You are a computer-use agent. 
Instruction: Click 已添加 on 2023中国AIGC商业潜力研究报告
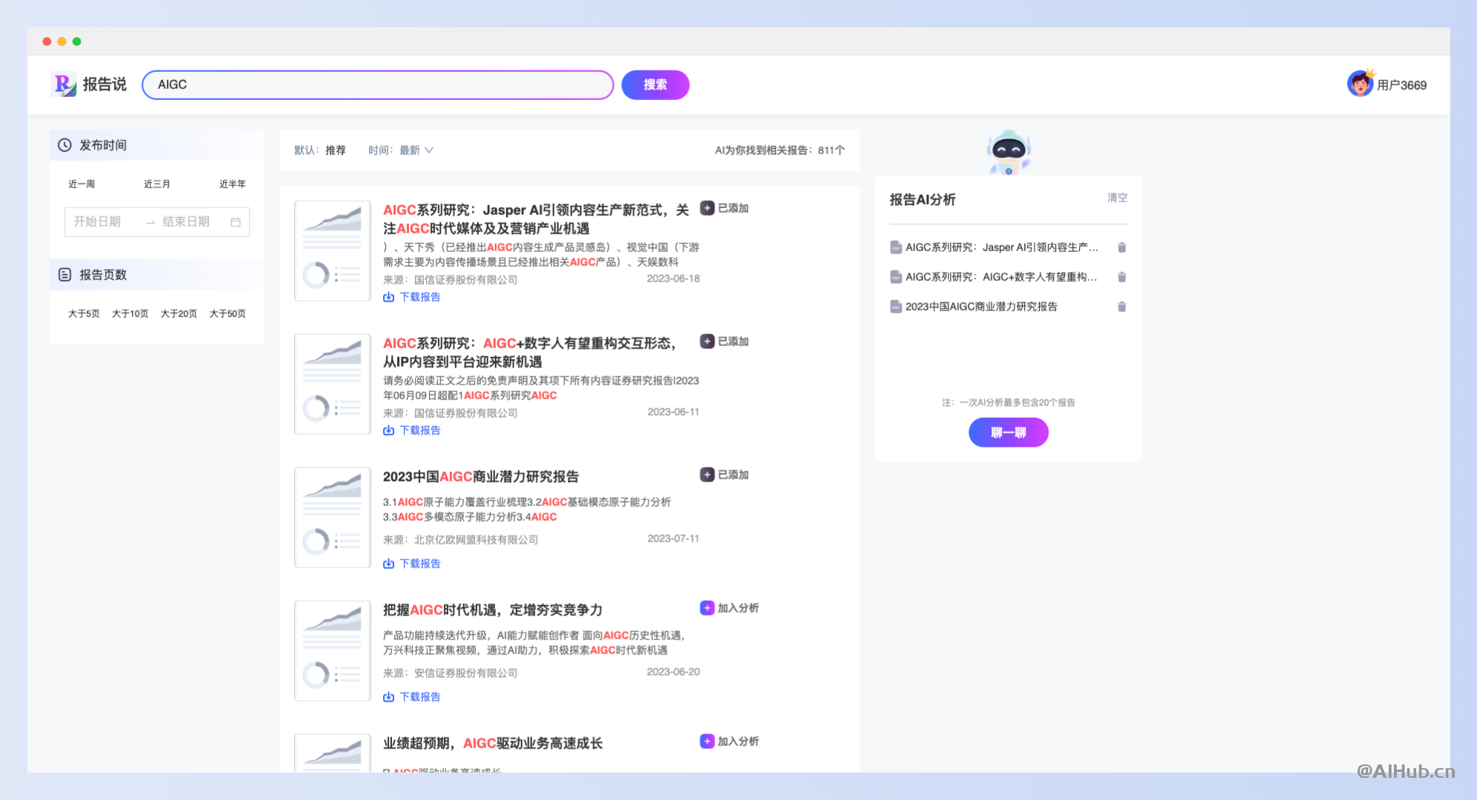tap(734, 475)
